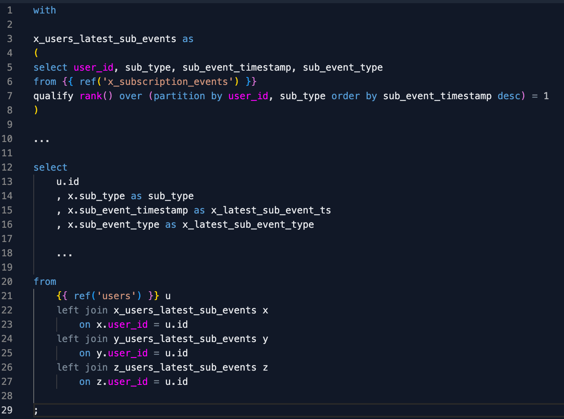Click 'y_users_latest_sub_events' in the join
564x419 pixels.
185,339
